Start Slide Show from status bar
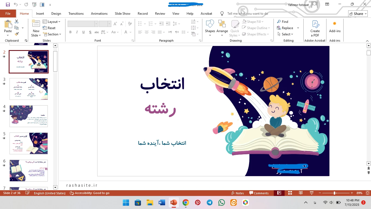371x209 pixels. 312,193
